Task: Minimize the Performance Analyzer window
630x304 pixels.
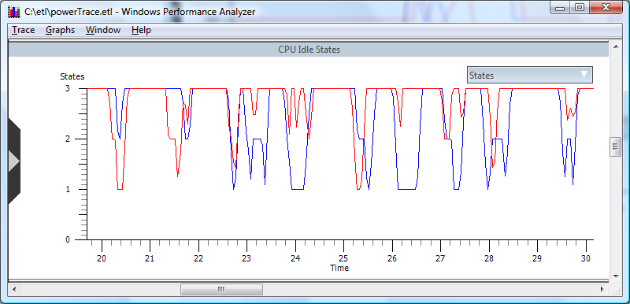Action: (560, 8)
